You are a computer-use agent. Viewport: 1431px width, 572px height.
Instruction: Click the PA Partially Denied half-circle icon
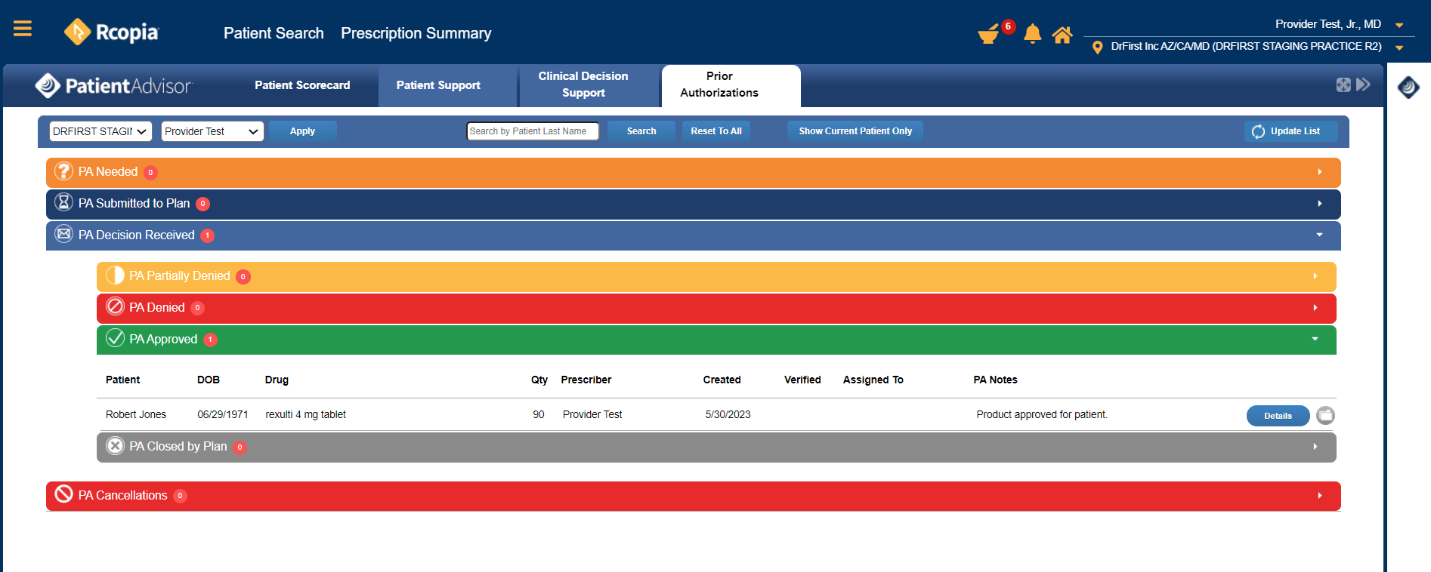tap(115, 275)
